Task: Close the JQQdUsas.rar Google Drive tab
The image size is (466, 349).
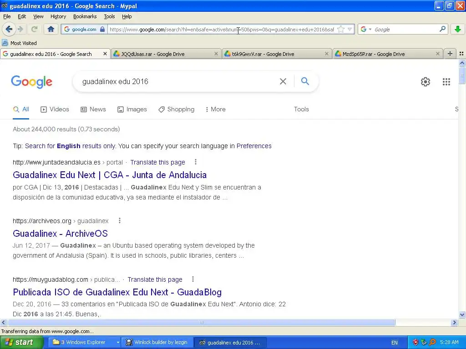Action: pyautogui.click(x=216, y=54)
